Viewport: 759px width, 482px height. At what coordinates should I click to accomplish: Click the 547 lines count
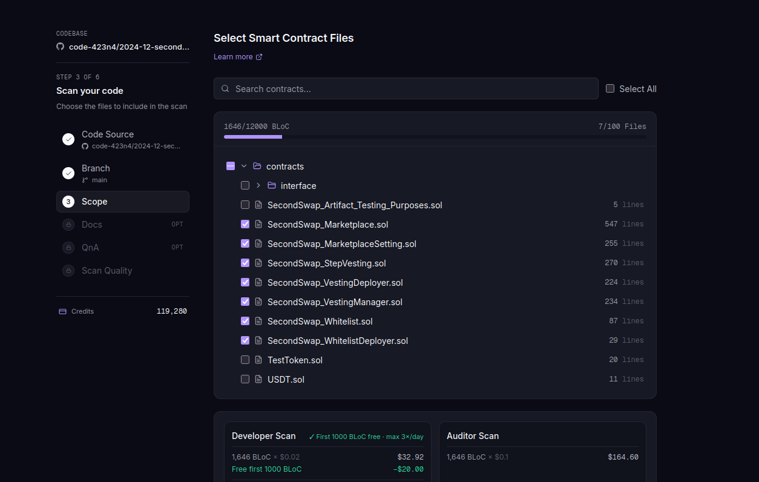pyautogui.click(x=624, y=224)
